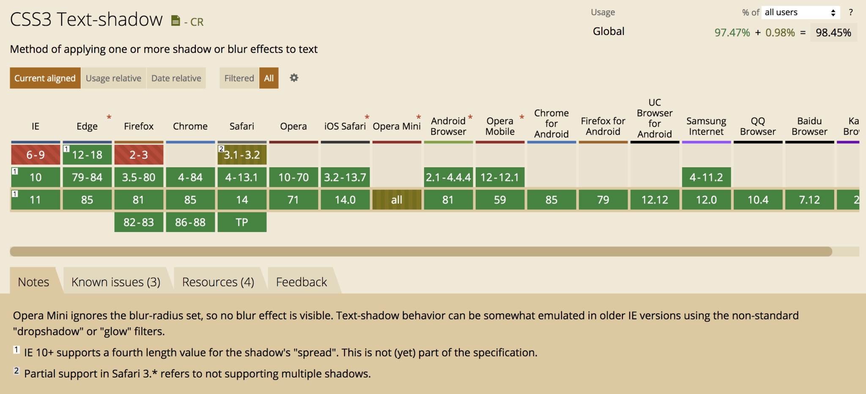Image resolution: width=866 pixels, height=394 pixels.
Task: Click the horizontal table scrollbar
Action: [x=423, y=252]
